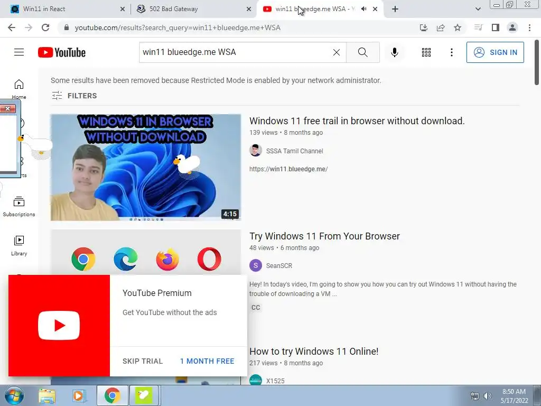Open YouTube apps grid
Viewport: 541px width, 406px height.
pos(426,52)
